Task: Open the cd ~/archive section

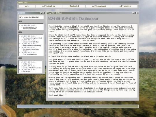Action: tap(125, 6)
